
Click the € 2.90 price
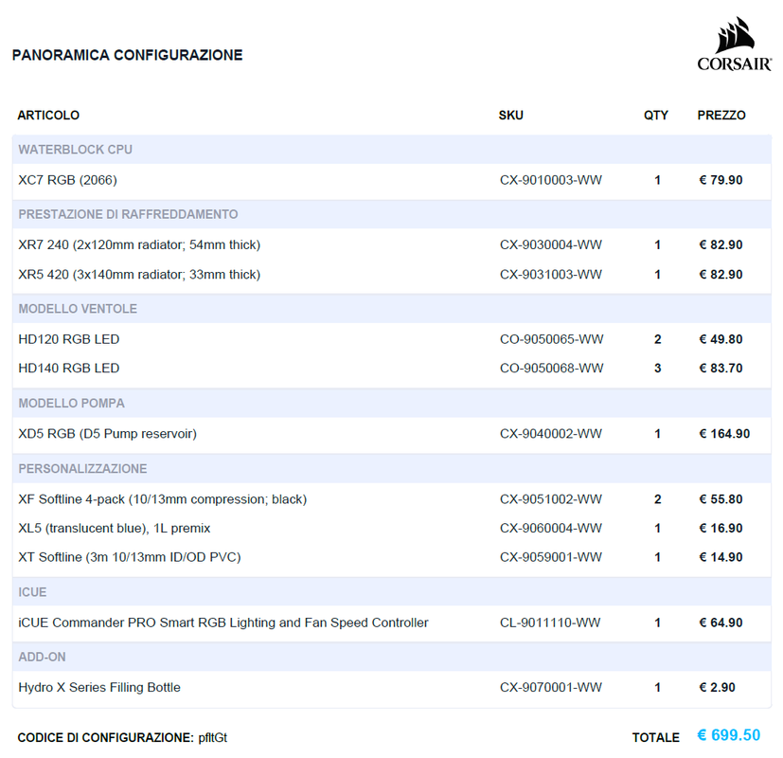click(x=717, y=688)
